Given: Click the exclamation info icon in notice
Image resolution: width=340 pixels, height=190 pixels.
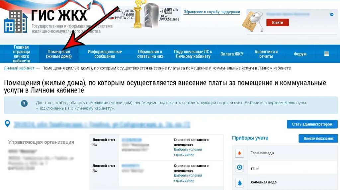Looking at the screenshot, I should click(x=24, y=103).
